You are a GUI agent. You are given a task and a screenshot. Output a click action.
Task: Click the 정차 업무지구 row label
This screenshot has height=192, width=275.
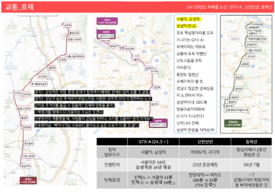tap(112, 152)
